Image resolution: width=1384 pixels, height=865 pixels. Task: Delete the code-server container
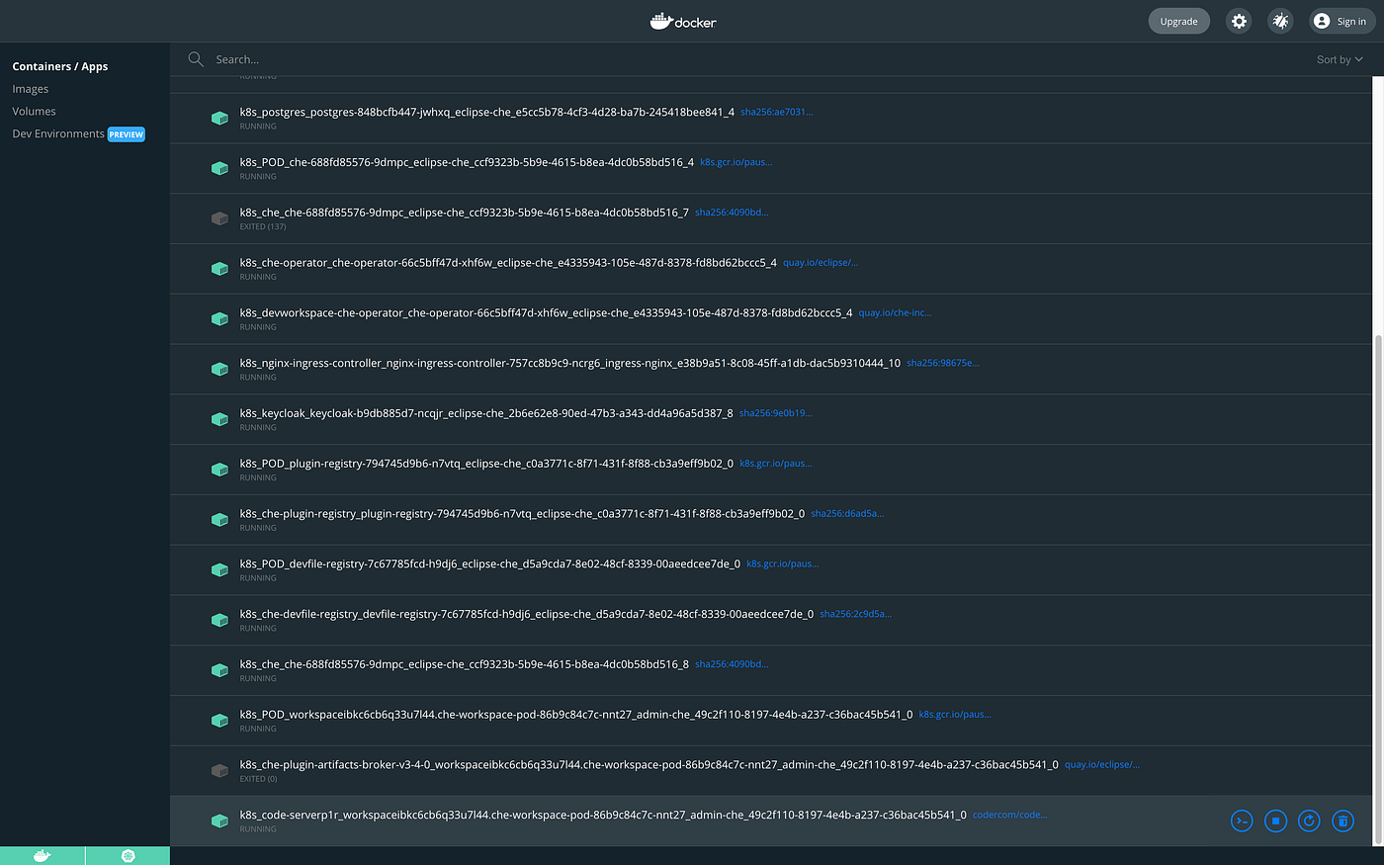click(1342, 821)
